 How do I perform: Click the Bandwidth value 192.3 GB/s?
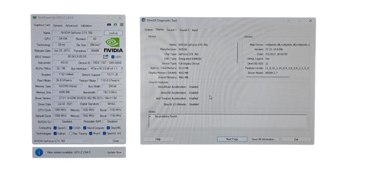pos(110,92)
